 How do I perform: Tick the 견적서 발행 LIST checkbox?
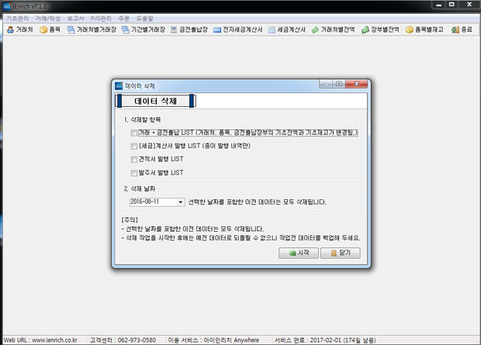click(134, 159)
